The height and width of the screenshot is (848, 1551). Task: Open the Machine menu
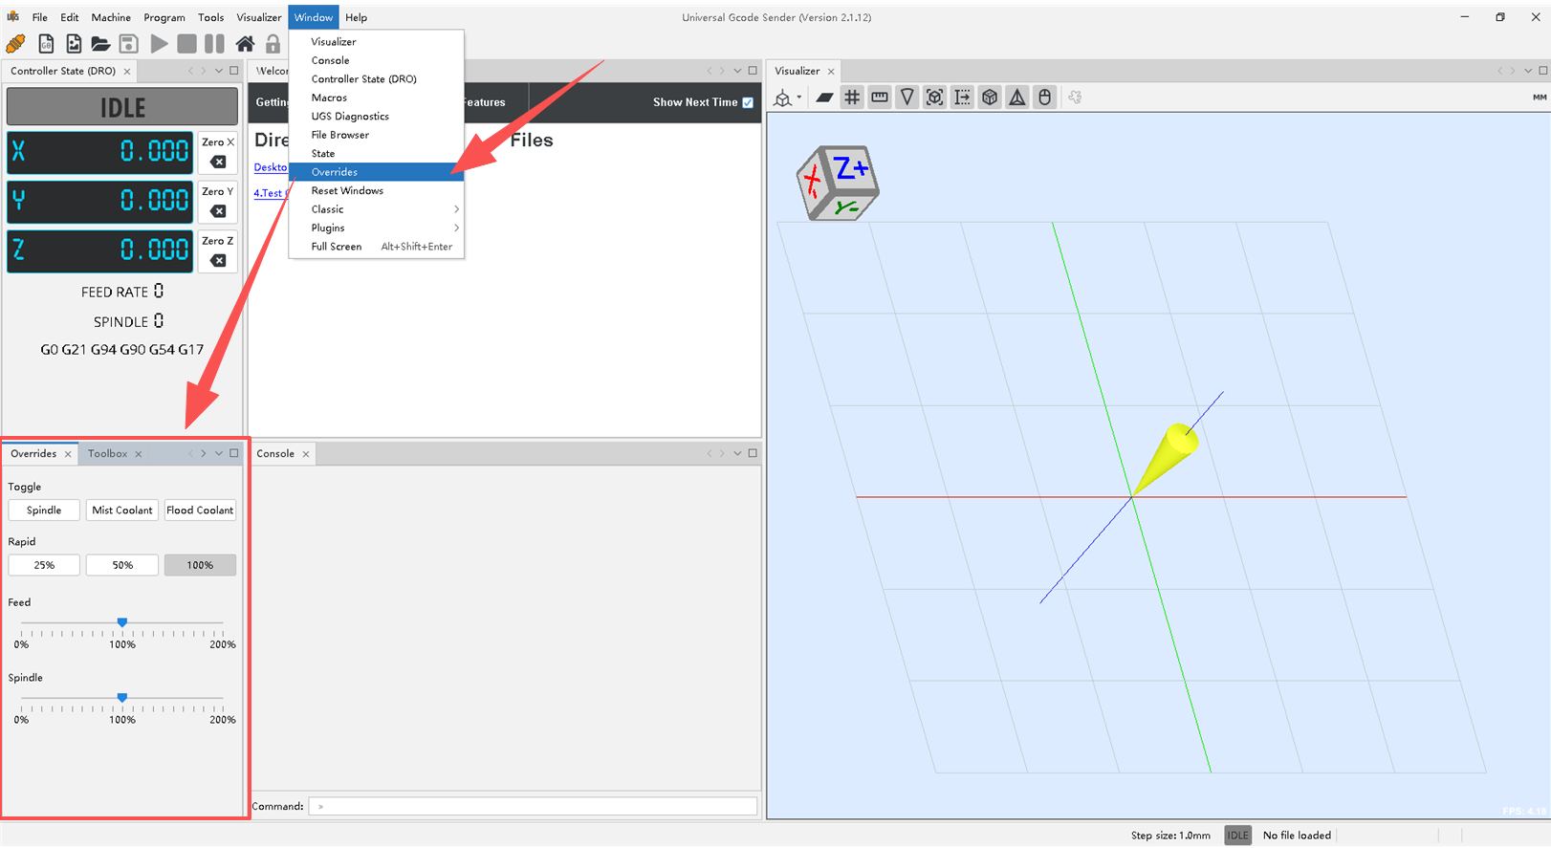pyautogui.click(x=111, y=17)
